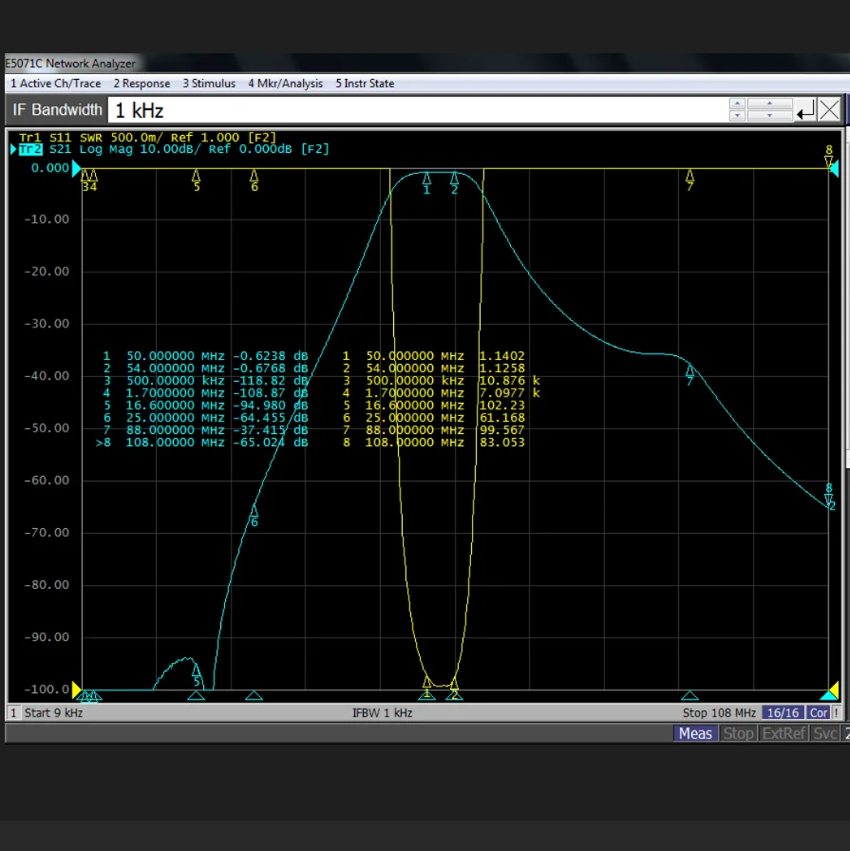
Task: Click small step-down arrow for IF Bandwidth
Action: [x=737, y=116]
